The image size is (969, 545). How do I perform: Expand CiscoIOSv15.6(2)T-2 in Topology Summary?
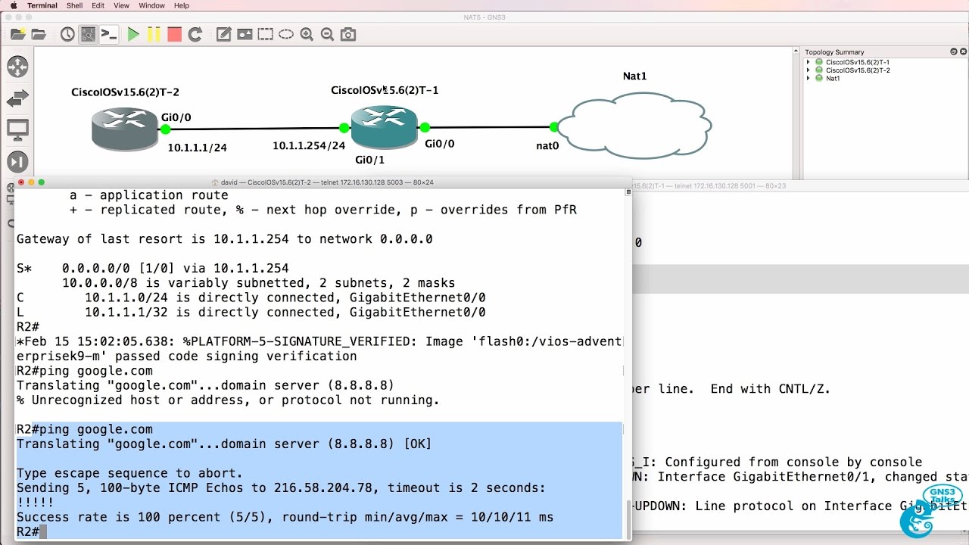[809, 70]
